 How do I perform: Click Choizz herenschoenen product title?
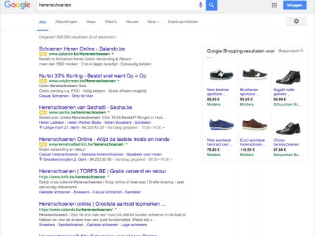tap(286, 142)
